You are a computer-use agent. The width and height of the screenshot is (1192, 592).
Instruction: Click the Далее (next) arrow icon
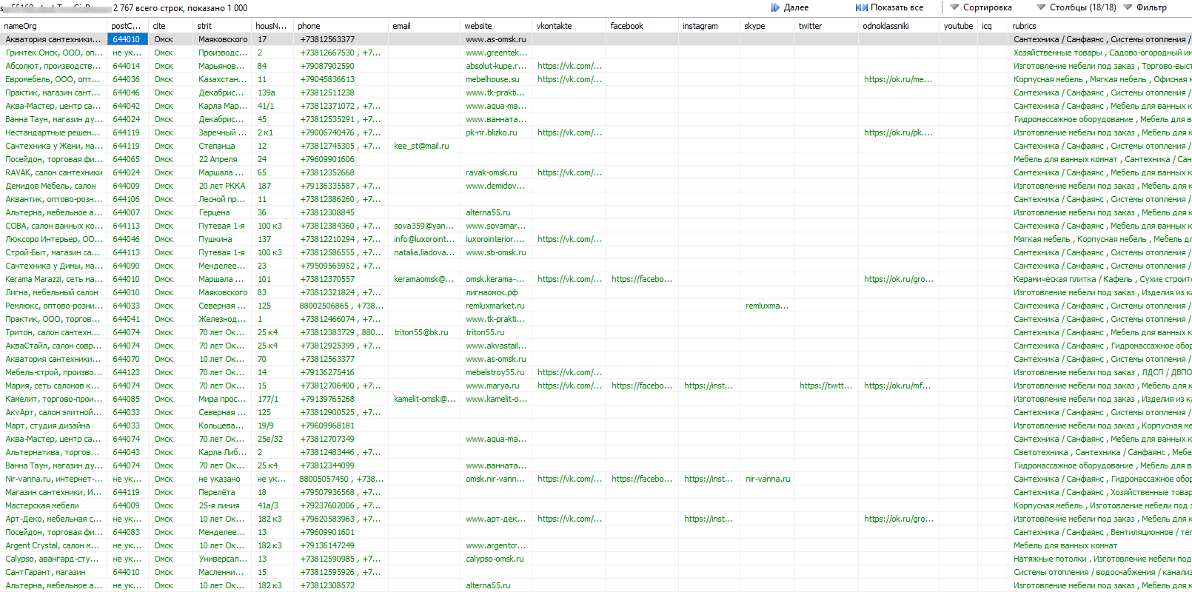775,7
